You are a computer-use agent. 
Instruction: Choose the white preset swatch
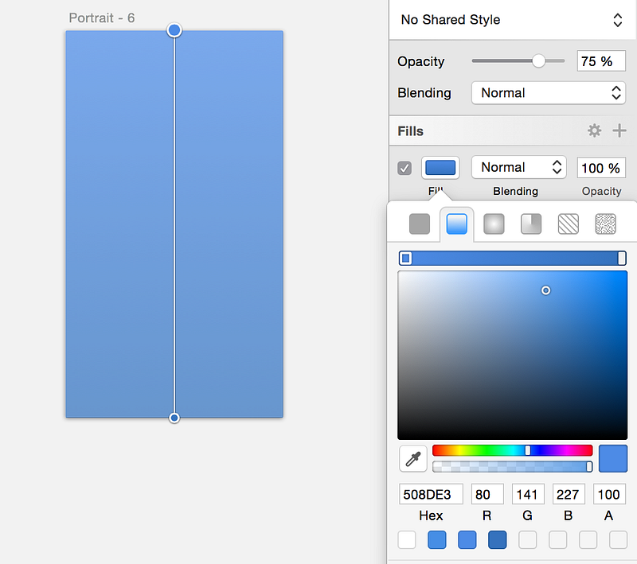click(x=407, y=539)
